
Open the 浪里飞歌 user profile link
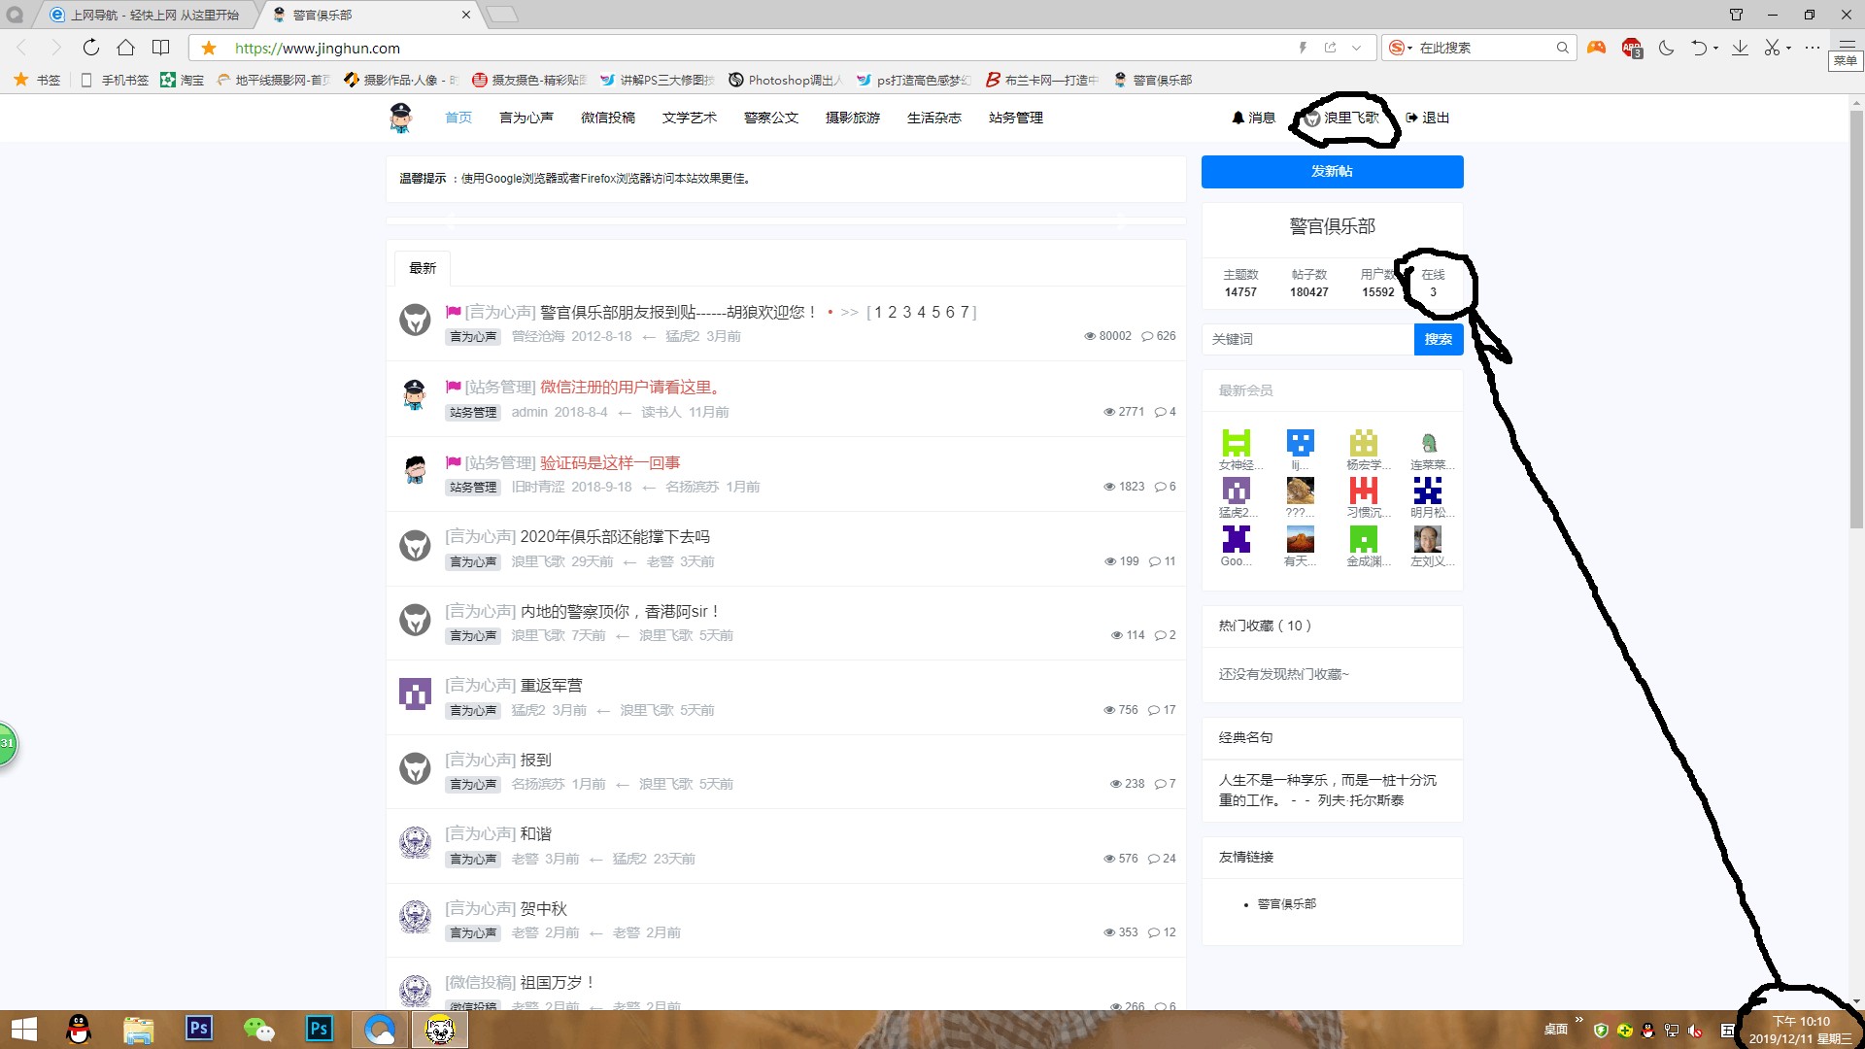coord(1341,118)
